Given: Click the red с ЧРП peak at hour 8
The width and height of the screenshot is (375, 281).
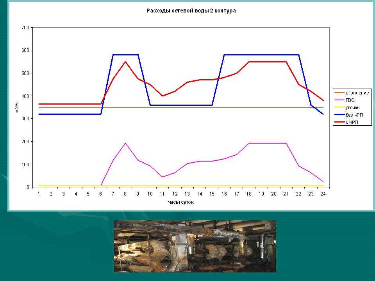Looking at the screenshot, I should [x=125, y=62].
